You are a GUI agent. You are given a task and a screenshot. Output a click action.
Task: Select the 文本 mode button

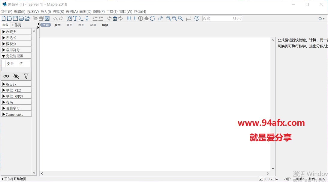click(46, 25)
